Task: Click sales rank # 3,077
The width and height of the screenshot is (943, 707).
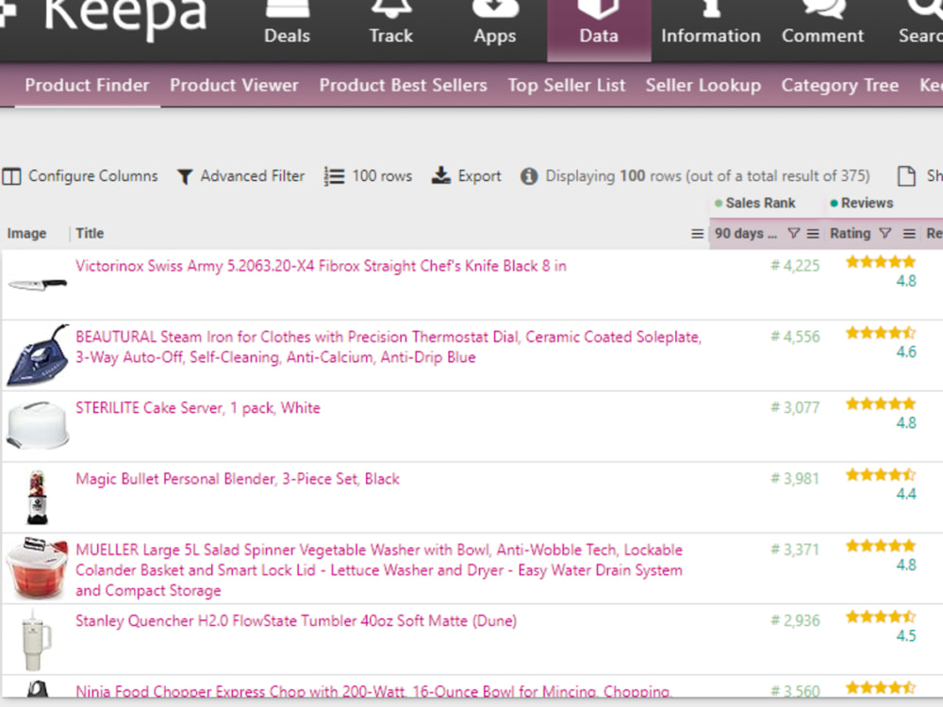Action: coord(795,407)
